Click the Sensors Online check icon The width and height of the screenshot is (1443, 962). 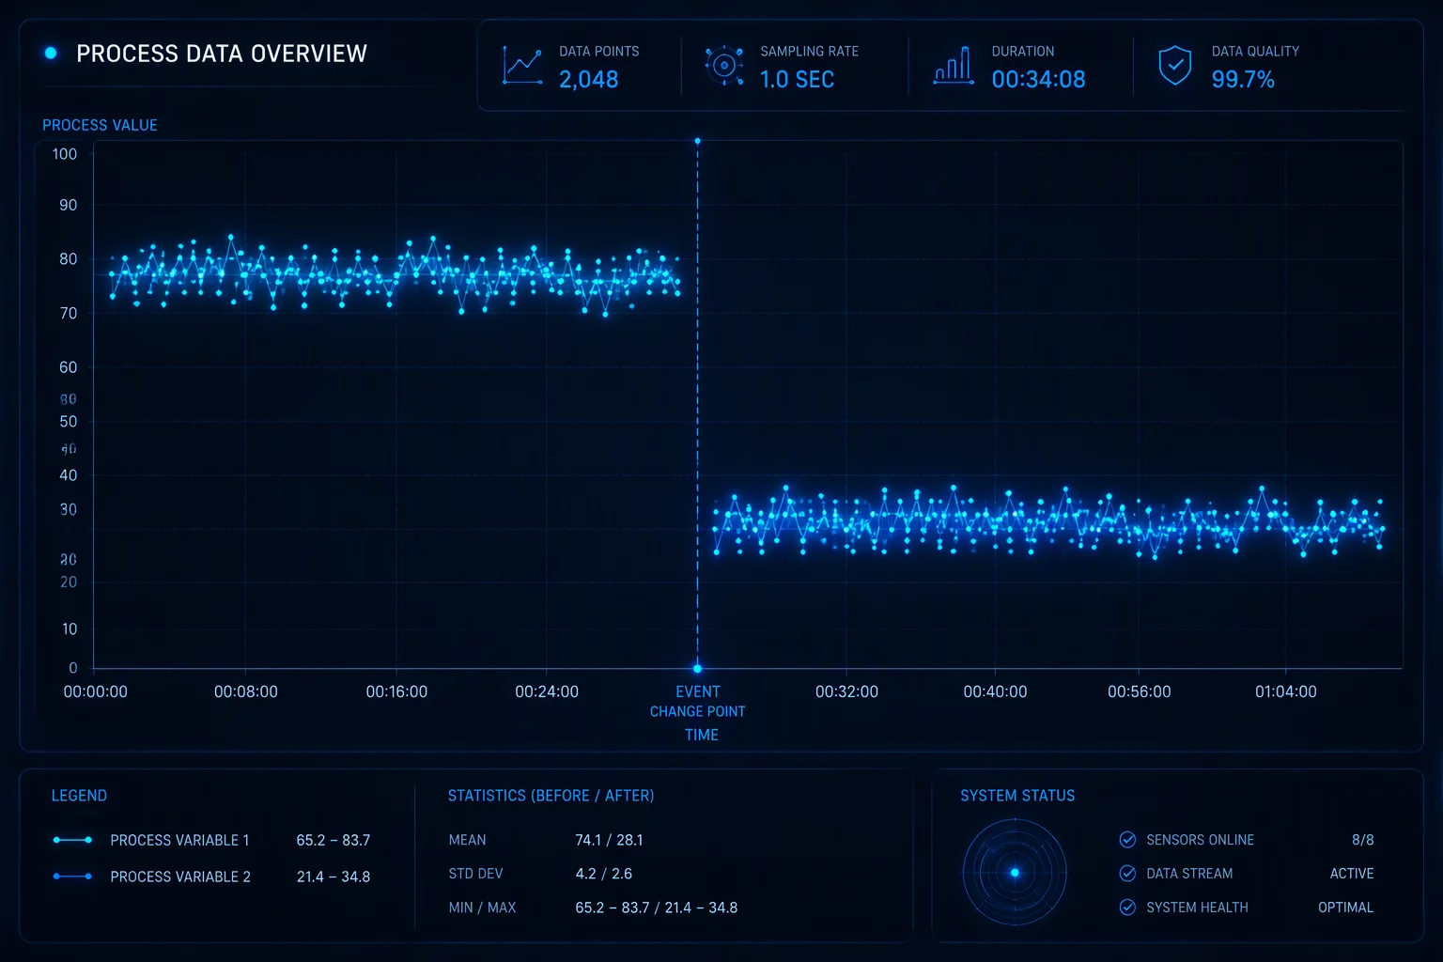coord(1127,840)
